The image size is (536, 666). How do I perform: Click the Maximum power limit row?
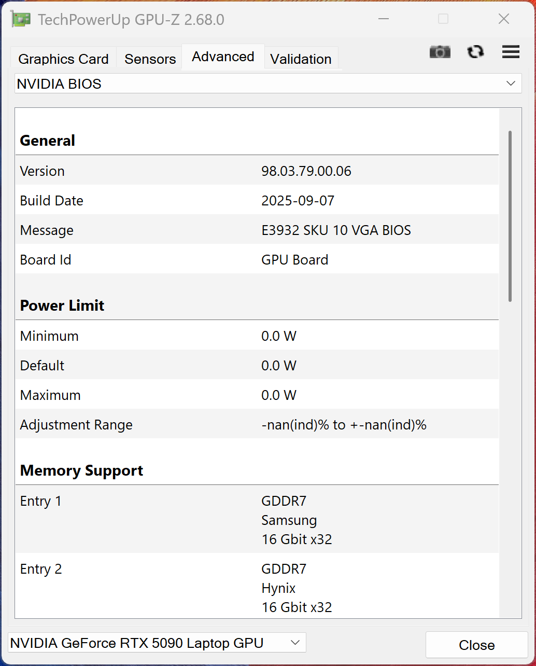pos(257,395)
